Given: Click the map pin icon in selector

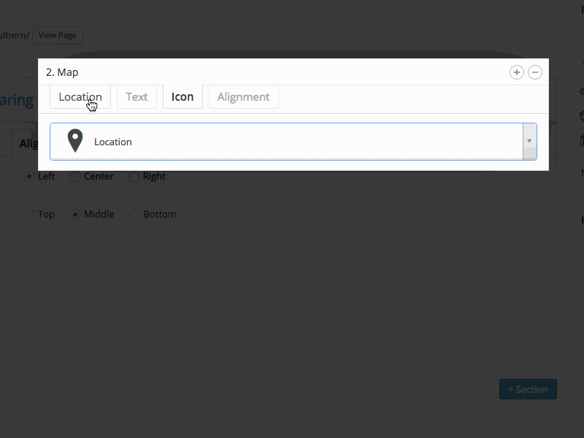Looking at the screenshot, I should click(75, 141).
